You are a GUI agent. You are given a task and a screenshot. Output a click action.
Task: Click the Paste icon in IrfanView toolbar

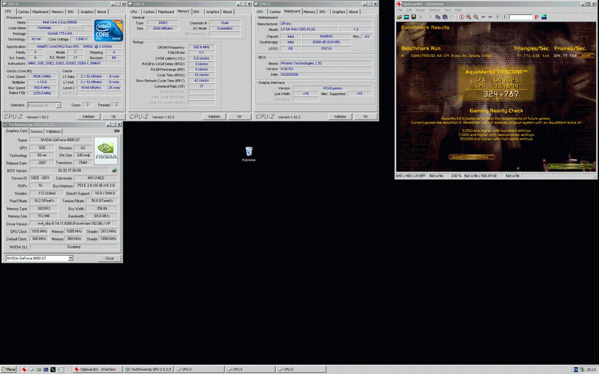click(x=445, y=17)
